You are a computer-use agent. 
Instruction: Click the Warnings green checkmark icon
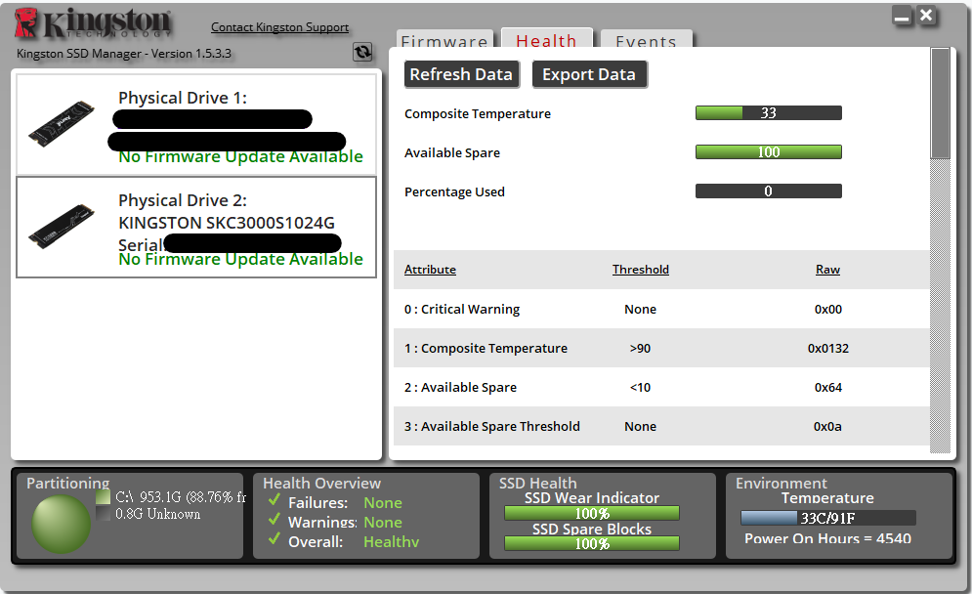[x=274, y=520]
